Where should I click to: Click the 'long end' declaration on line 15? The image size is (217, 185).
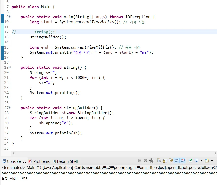(x=39, y=47)
